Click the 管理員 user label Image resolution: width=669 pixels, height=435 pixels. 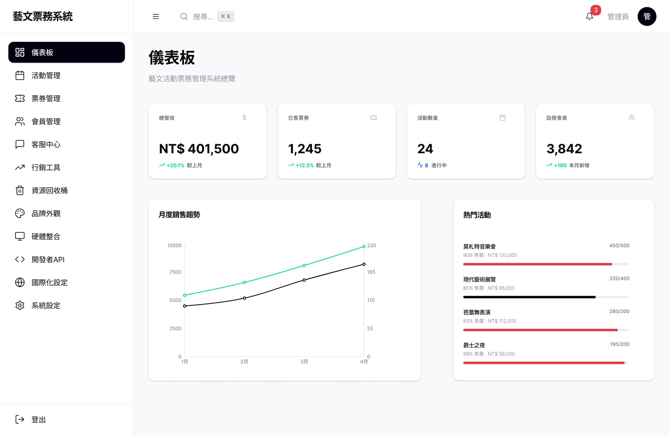(x=618, y=16)
